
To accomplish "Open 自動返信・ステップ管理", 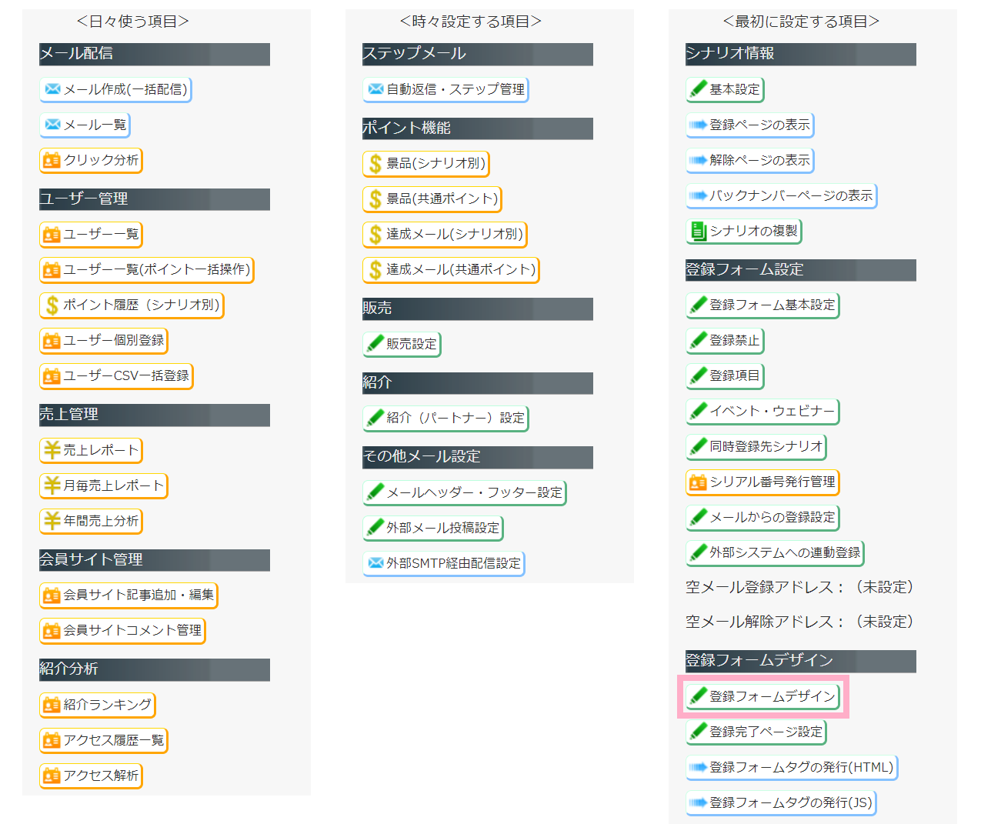I will (x=445, y=89).
